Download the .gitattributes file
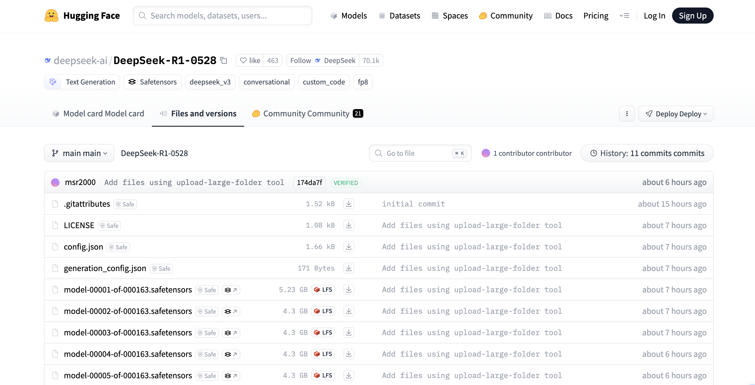Screen dimensions: 755x385 click(349, 204)
